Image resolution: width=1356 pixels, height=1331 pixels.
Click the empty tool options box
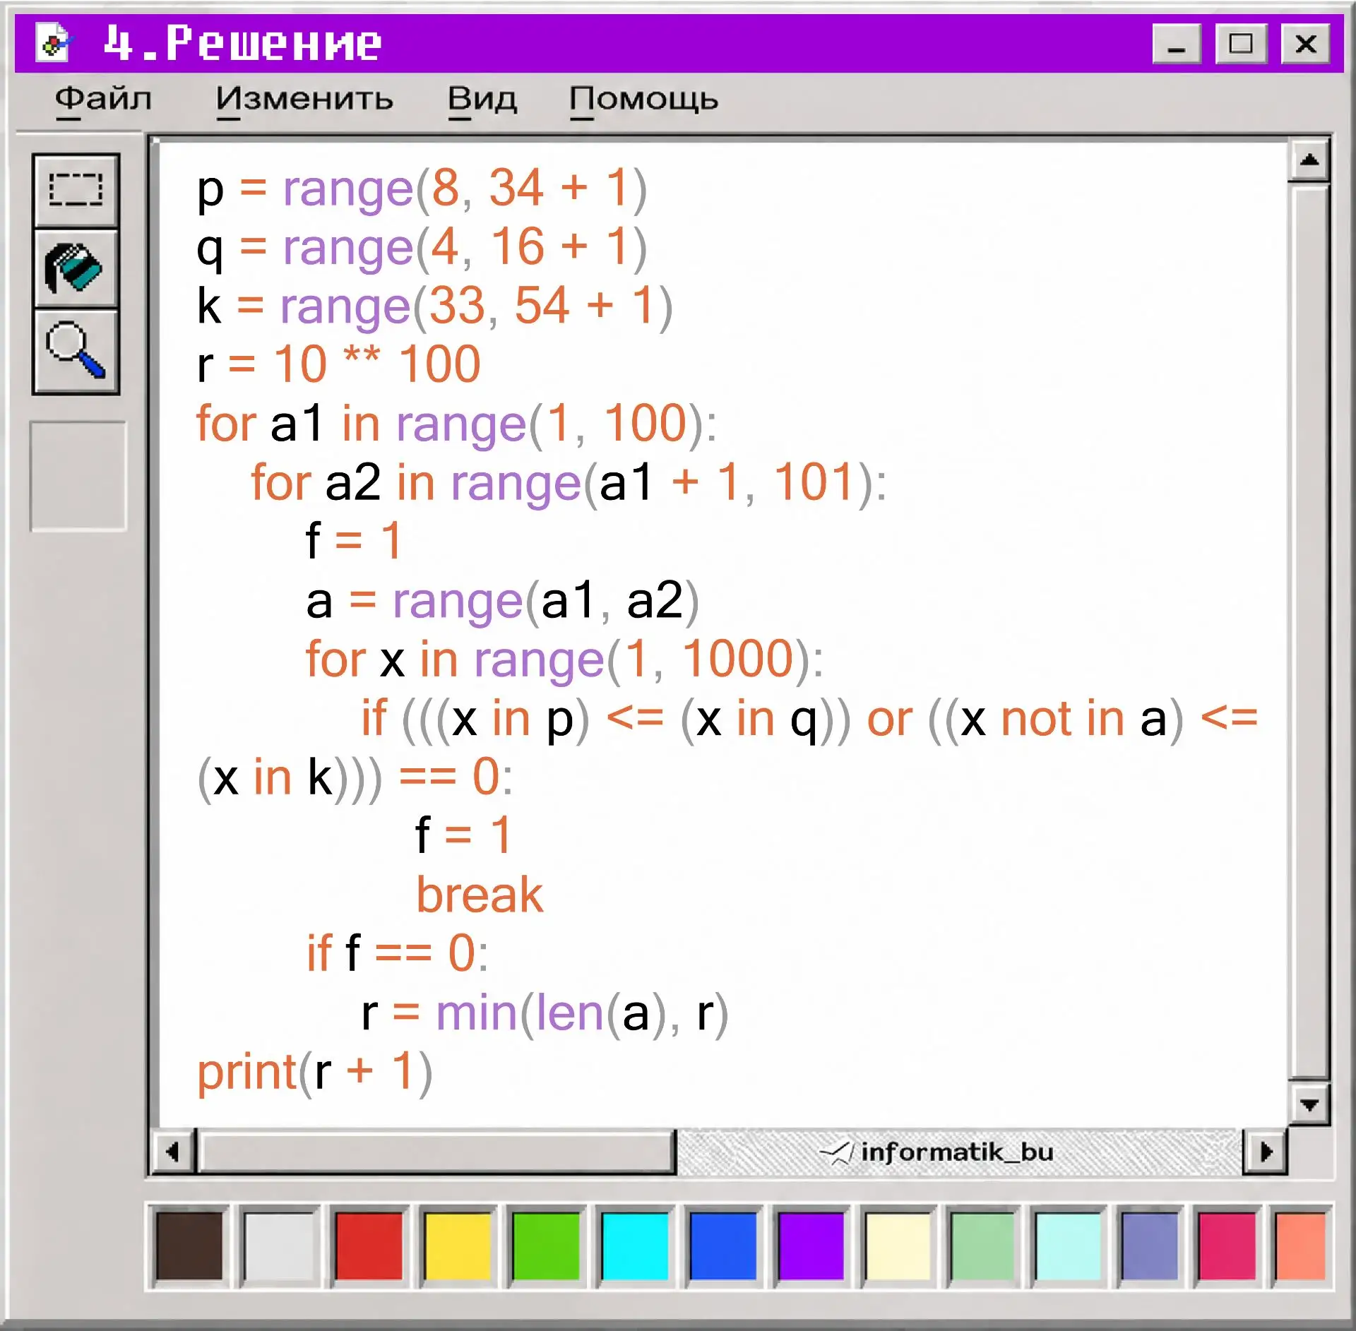click(78, 476)
